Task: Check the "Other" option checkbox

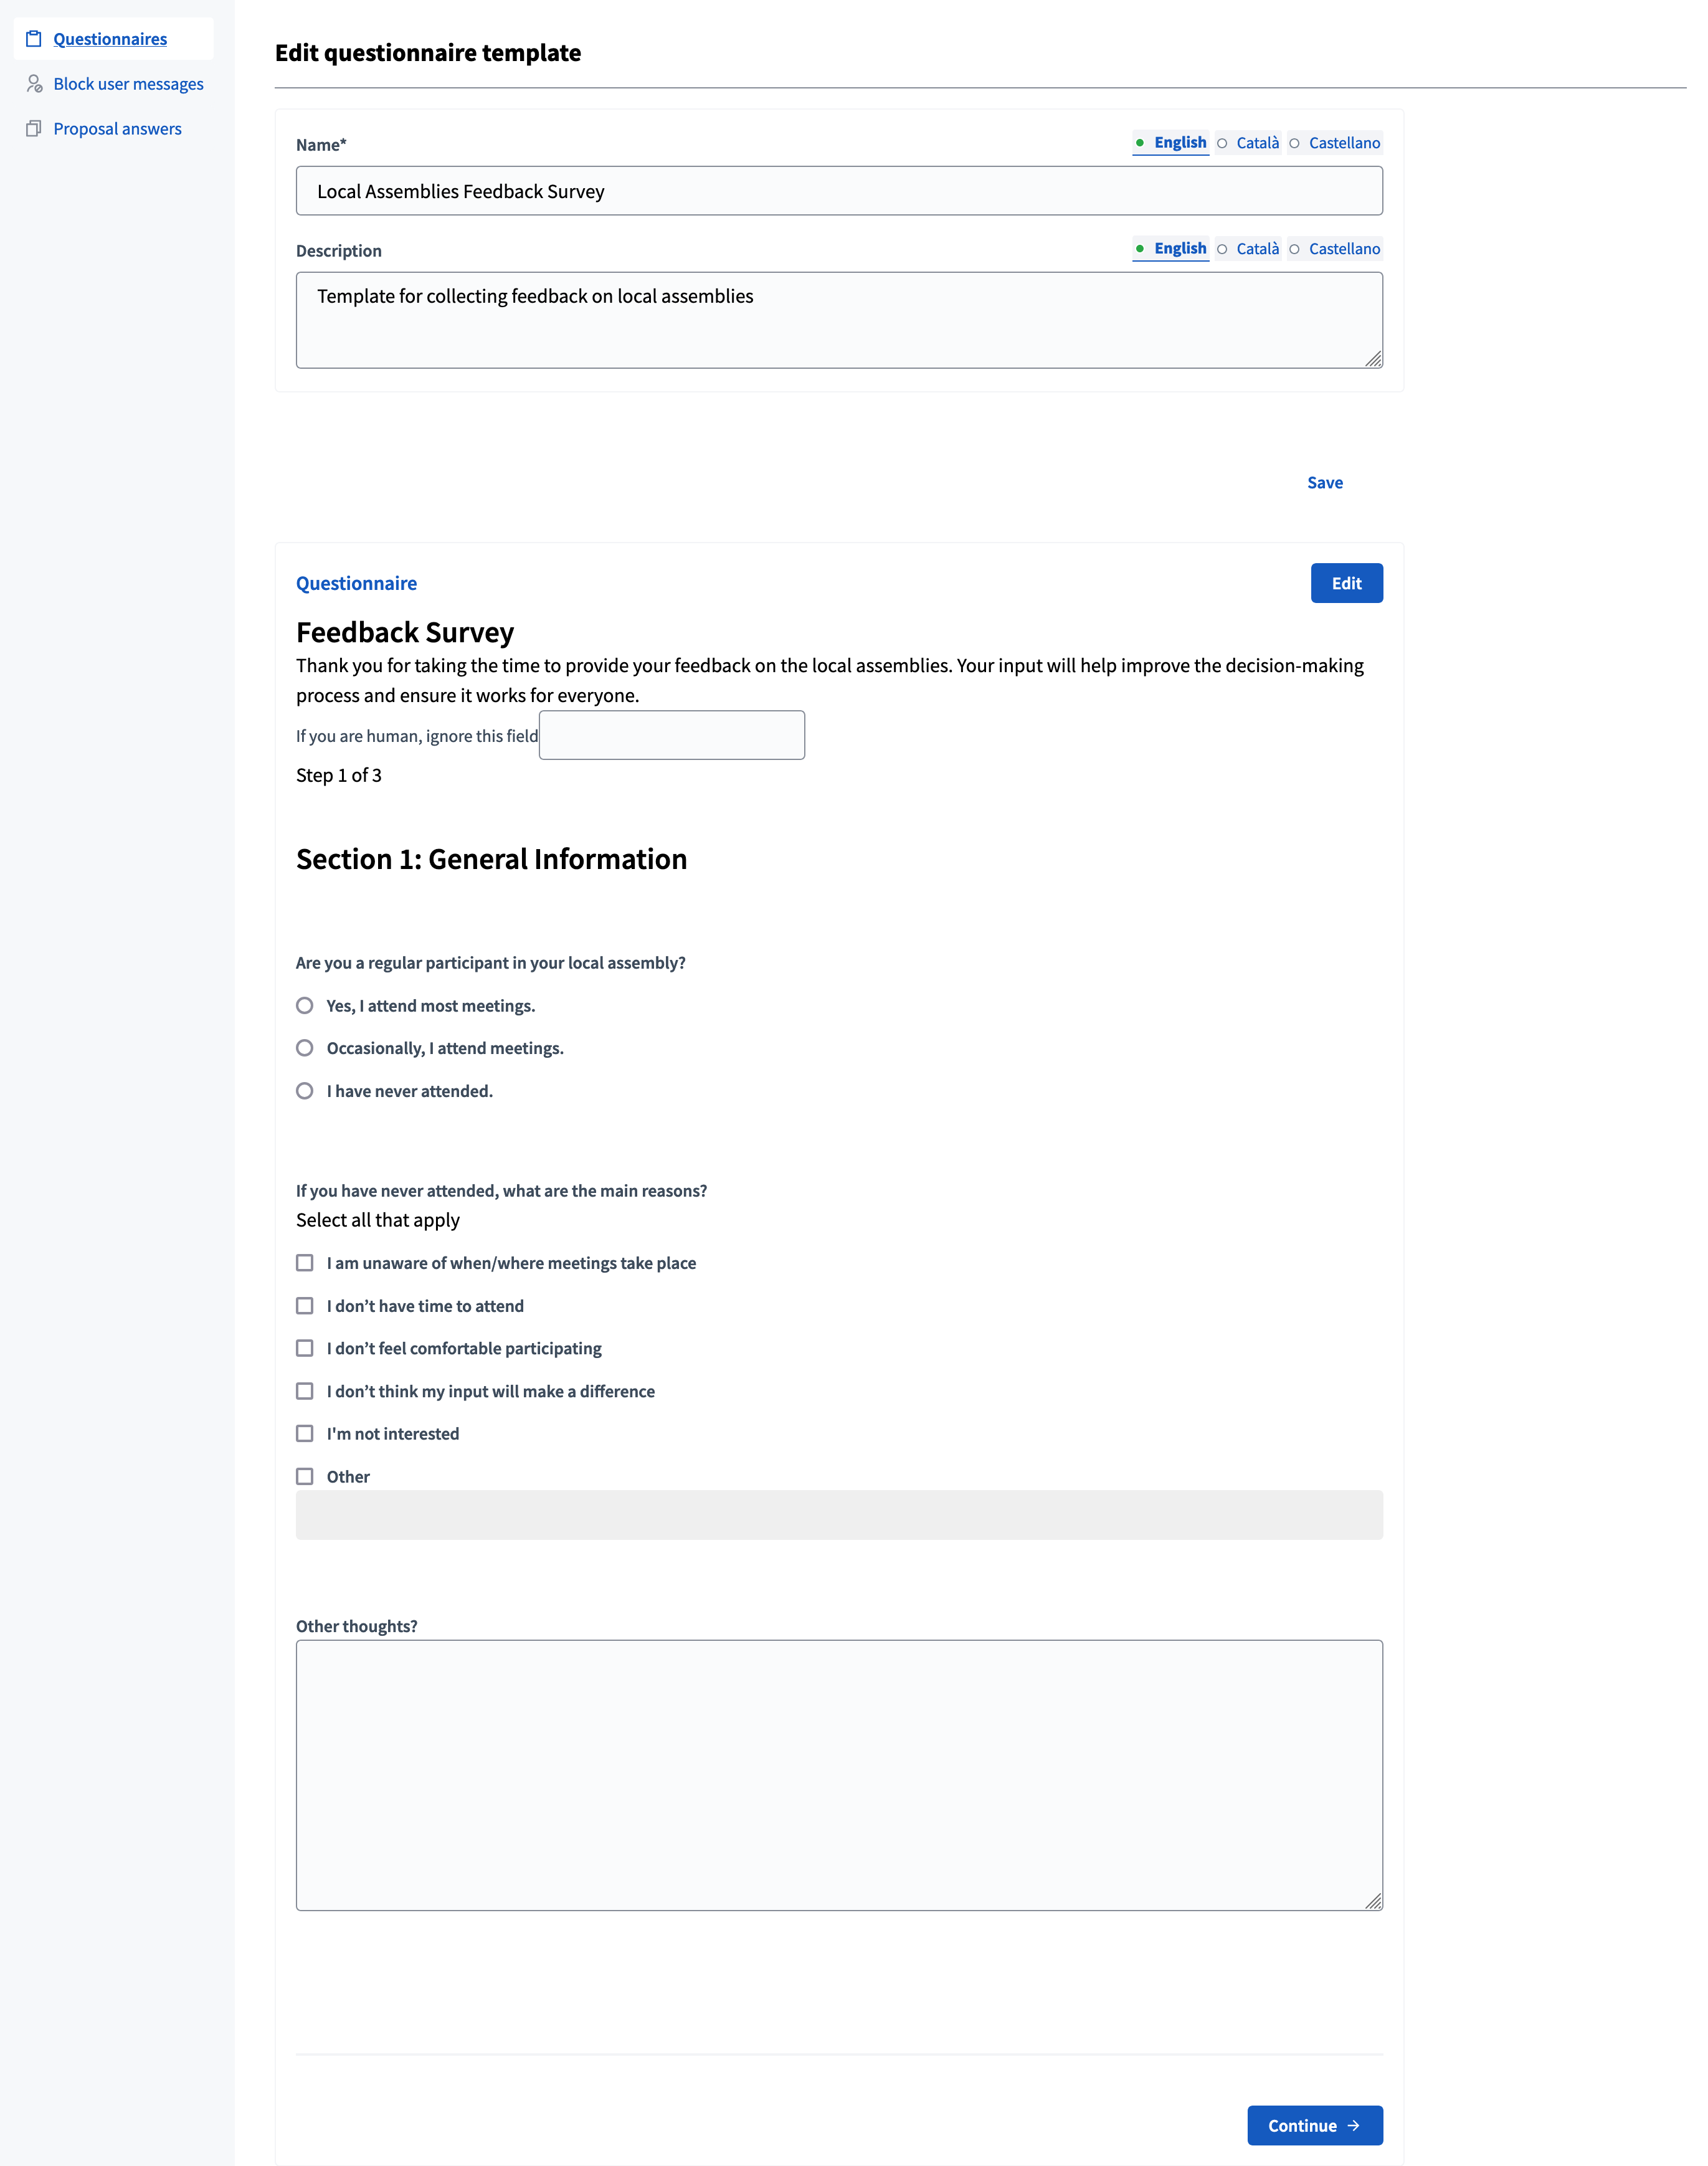Action: pyautogui.click(x=305, y=1476)
